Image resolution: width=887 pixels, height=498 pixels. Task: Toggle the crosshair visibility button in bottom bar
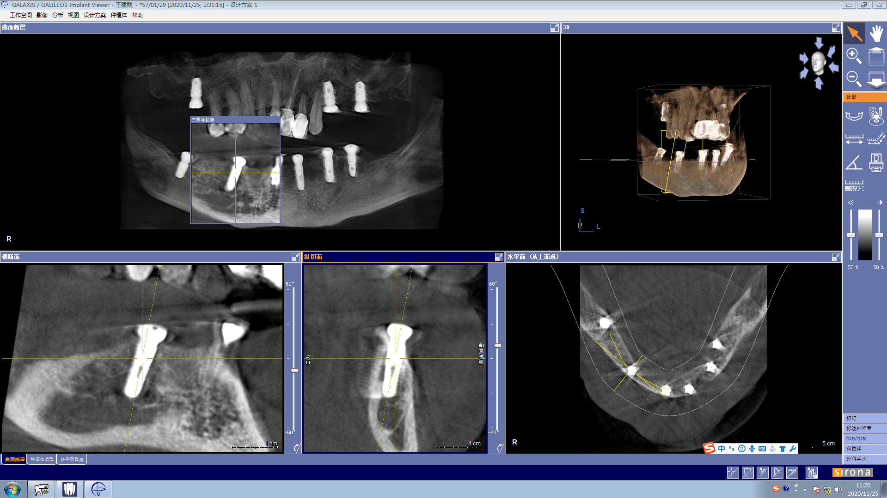click(x=733, y=472)
